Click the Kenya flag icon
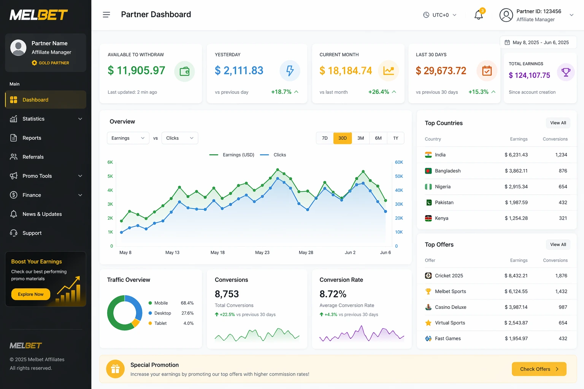The width and height of the screenshot is (584, 389). pos(428,218)
